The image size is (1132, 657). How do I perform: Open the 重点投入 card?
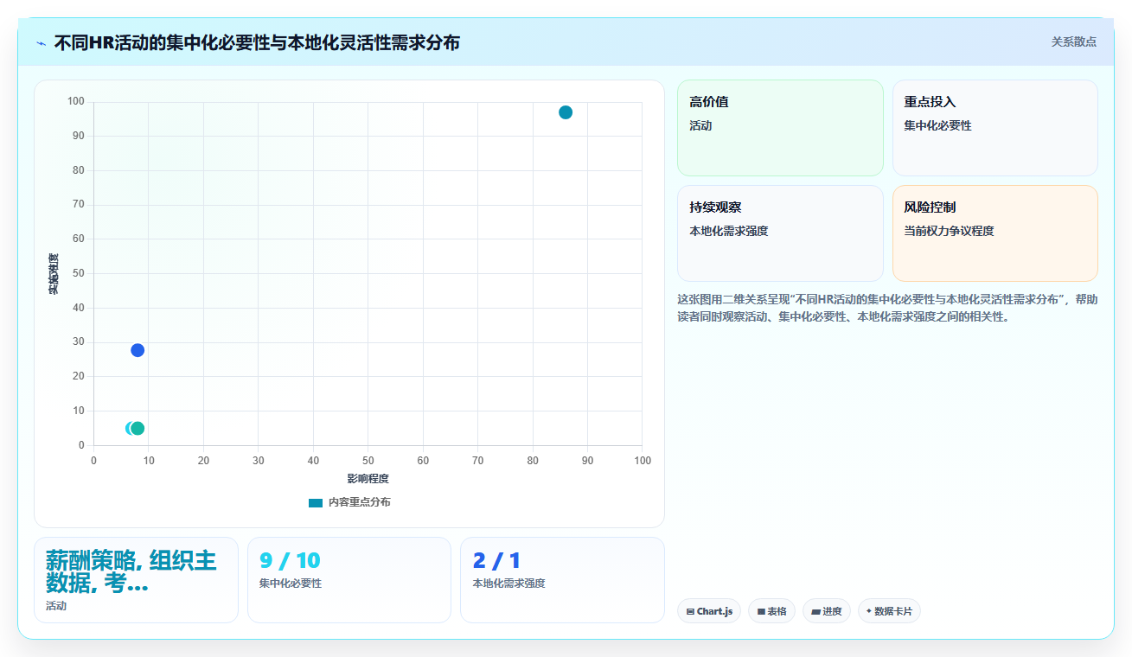994,128
